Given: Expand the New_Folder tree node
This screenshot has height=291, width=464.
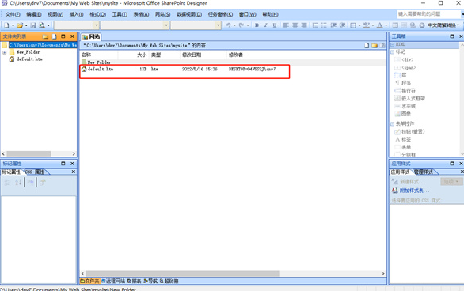Looking at the screenshot, I should [5, 52].
